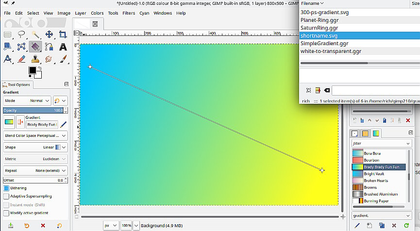Duplicate gradient icon in gradients panel
The image size is (420, 231).
point(382,225)
